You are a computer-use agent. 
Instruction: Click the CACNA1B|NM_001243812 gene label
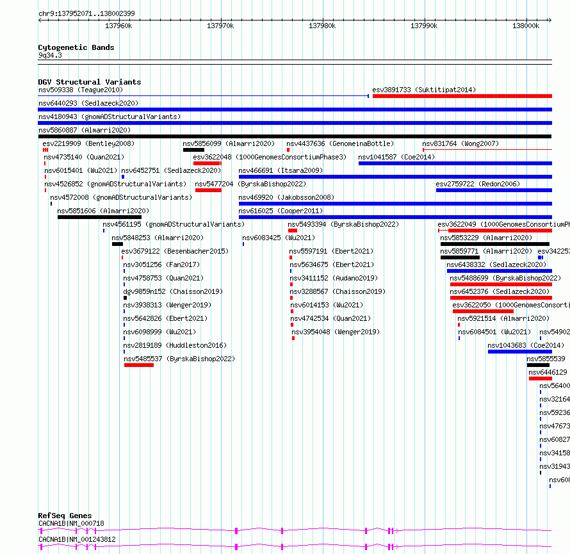77,539
